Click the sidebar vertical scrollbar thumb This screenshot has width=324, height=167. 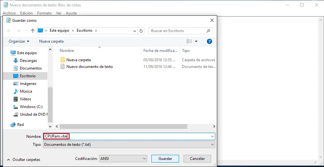pyautogui.click(x=50, y=105)
